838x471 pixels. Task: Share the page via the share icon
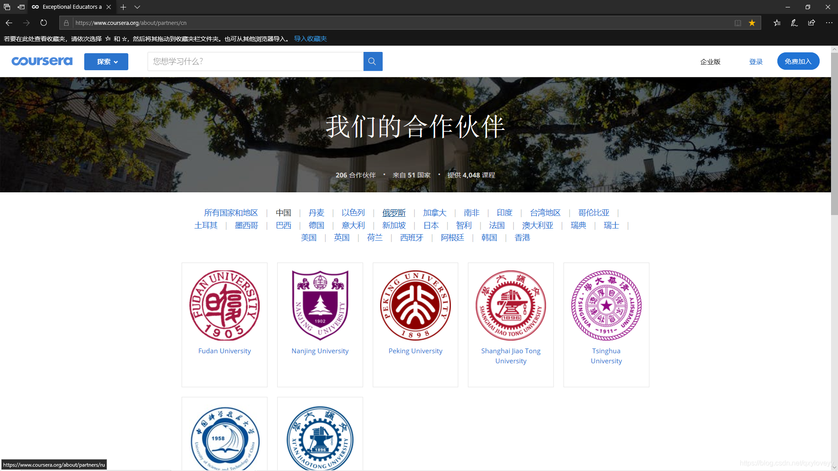point(811,23)
